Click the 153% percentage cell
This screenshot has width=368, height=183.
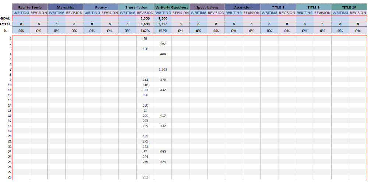point(163,31)
